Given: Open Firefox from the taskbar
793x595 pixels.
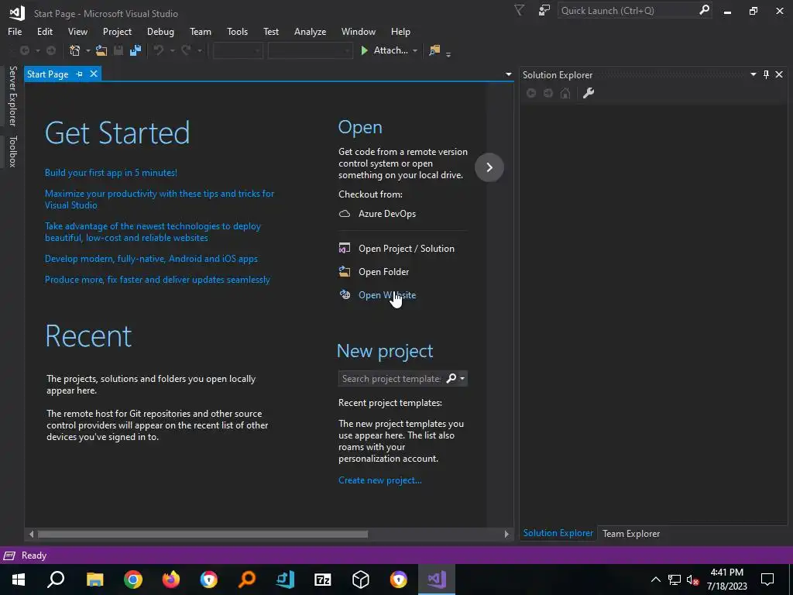Looking at the screenshot, I should tap(171, 580).
